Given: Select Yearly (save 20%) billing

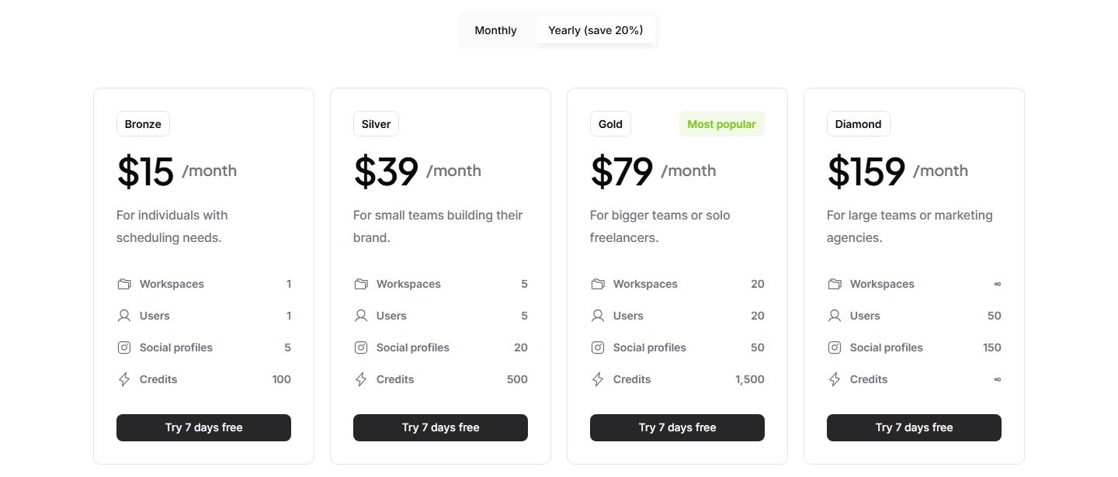Looking at the screenshot, I should tap(595, 30).
